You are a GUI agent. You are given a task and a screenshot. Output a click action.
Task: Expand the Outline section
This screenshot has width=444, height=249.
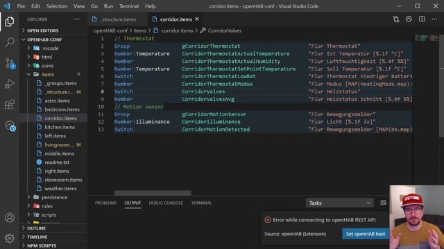pos(54,228)
